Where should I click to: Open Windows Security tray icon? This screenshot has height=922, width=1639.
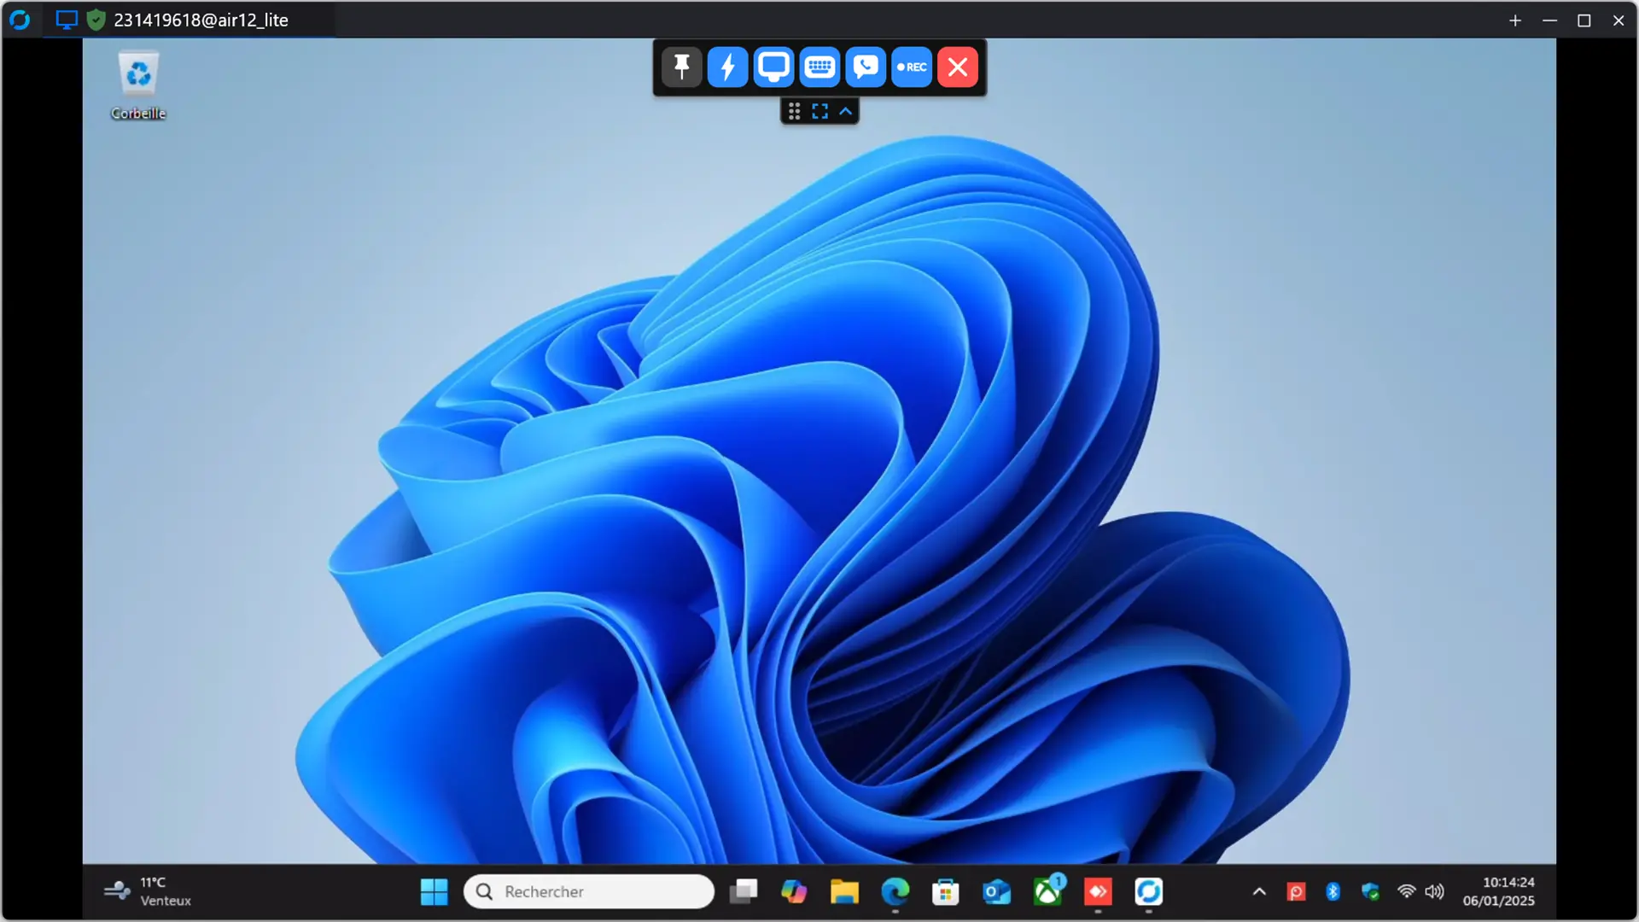[1370, 891]
